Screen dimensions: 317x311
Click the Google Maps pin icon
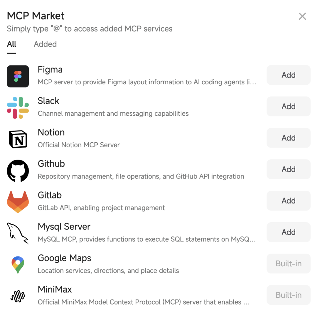(x=18, y=265)
